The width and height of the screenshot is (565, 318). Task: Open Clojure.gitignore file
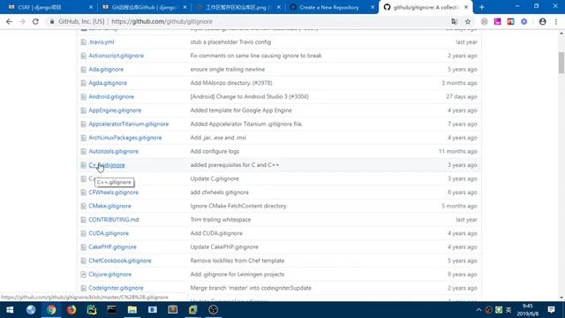pyautogui.click(x=109, y=275)
